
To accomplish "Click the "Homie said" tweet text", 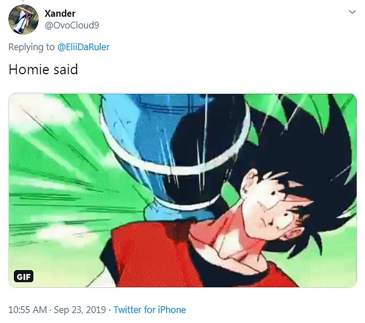I will tap(43, 70).
